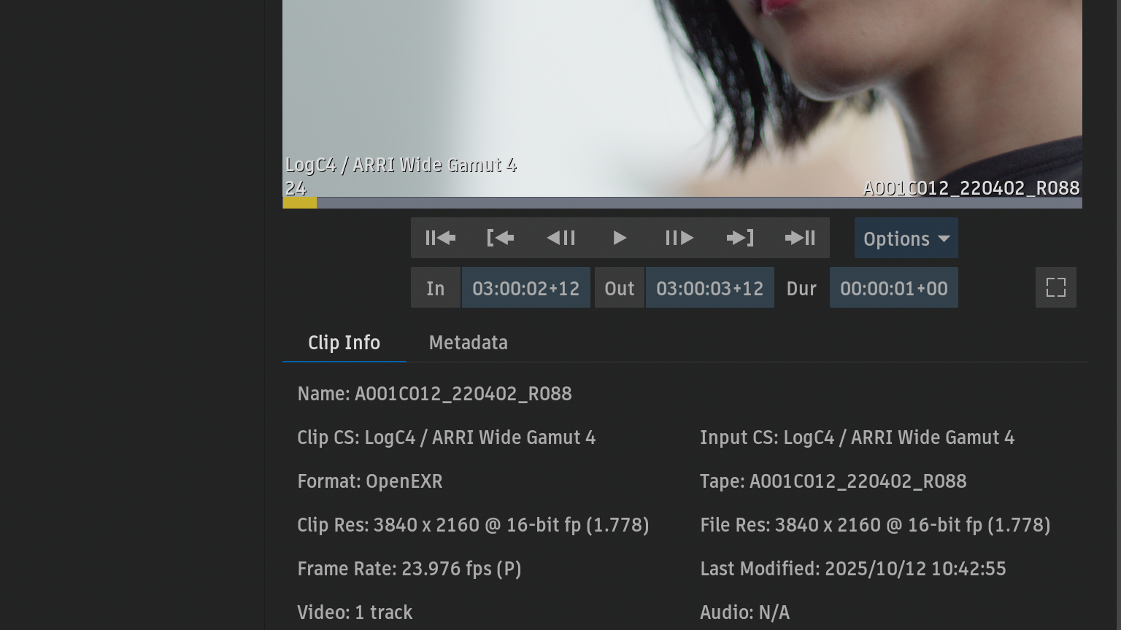Step back one frame
The image size is (1121, 630).
[x=560, y=238]
